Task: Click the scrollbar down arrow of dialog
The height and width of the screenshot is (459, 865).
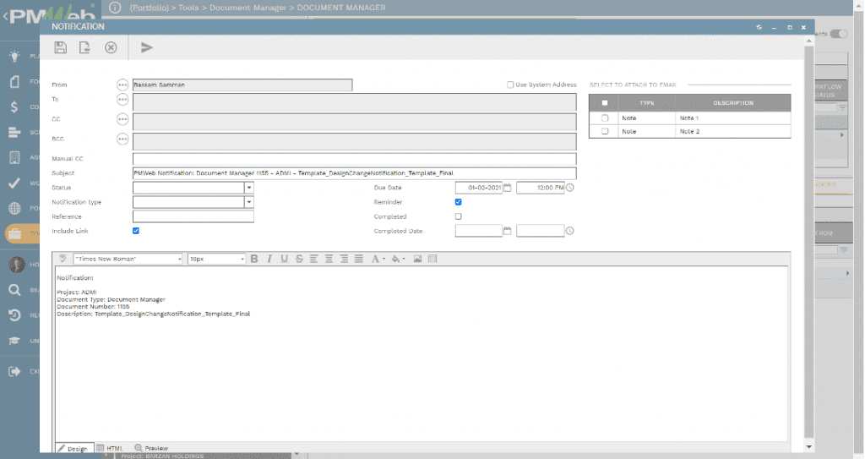Action: tap(808, 447)
